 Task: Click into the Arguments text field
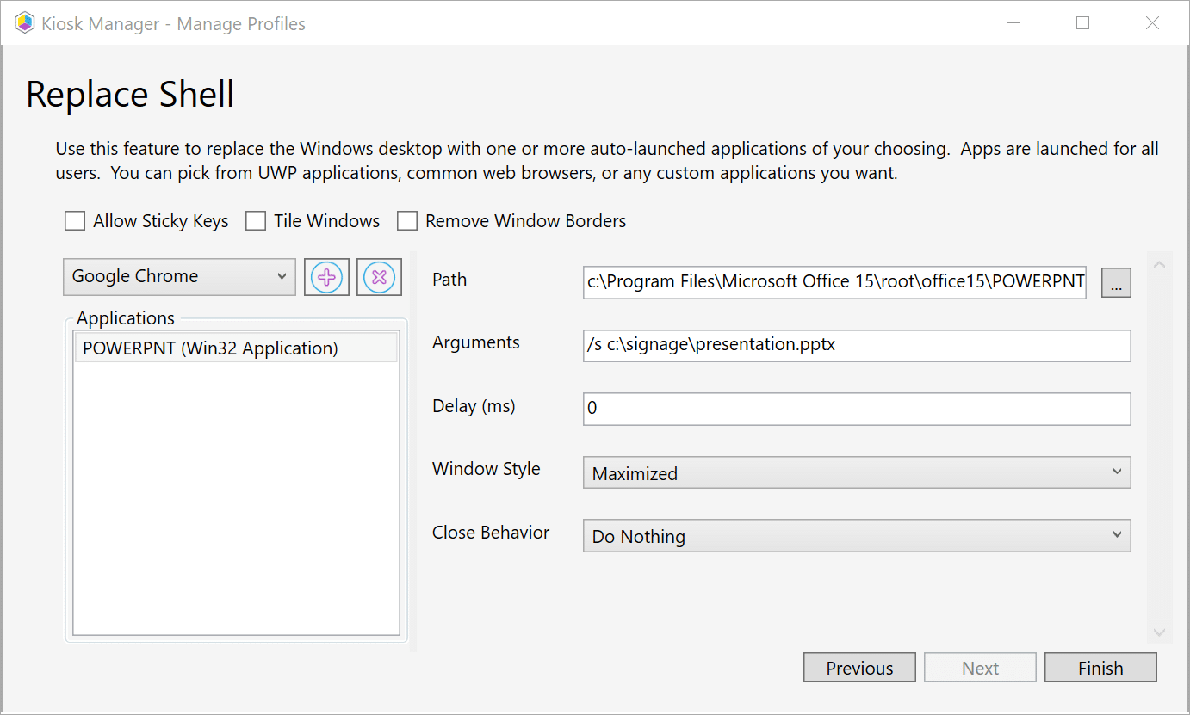click(856, 345)
